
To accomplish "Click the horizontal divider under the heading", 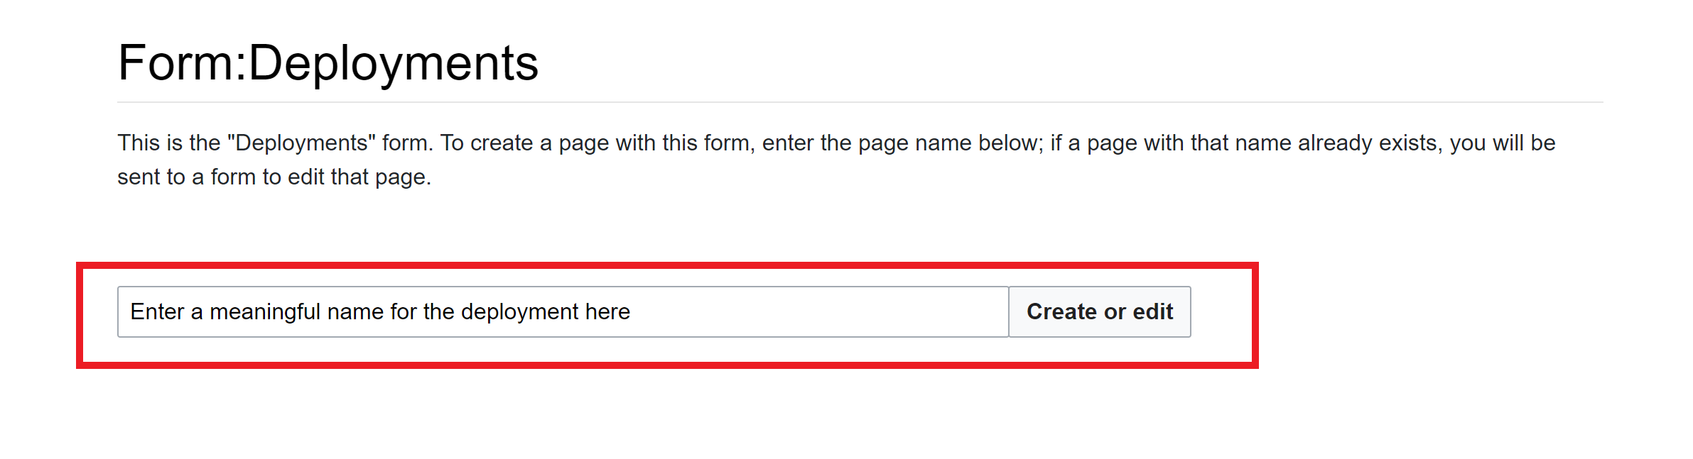I will (x=860, y=102).
